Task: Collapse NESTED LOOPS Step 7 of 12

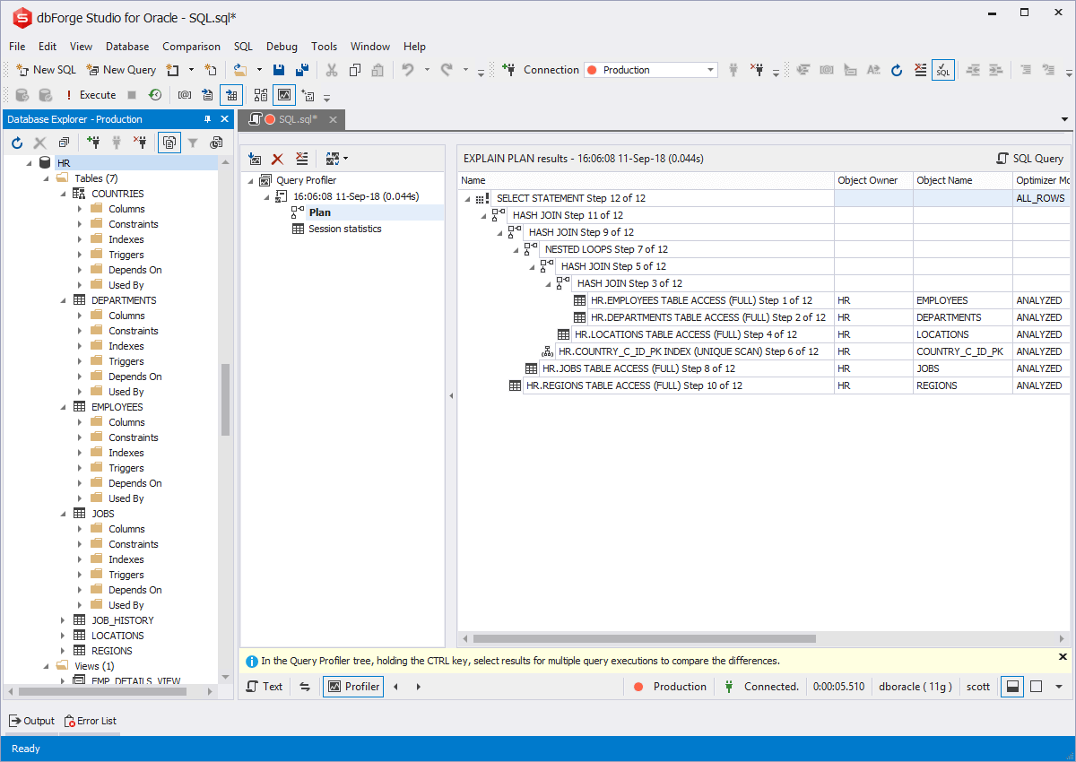Action: click(516, 249)
